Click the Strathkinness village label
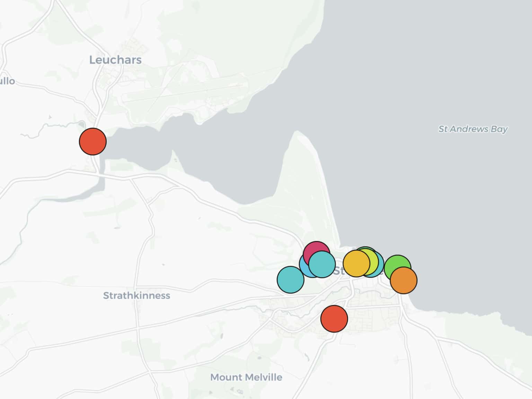Image resolution: width=532 pixels, height=399 pixels. 136,295
